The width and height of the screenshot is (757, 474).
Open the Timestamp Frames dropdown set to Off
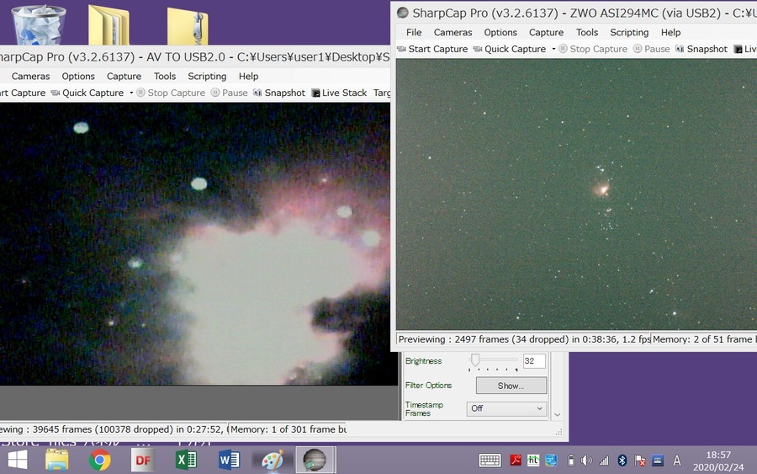click(506, 408)
